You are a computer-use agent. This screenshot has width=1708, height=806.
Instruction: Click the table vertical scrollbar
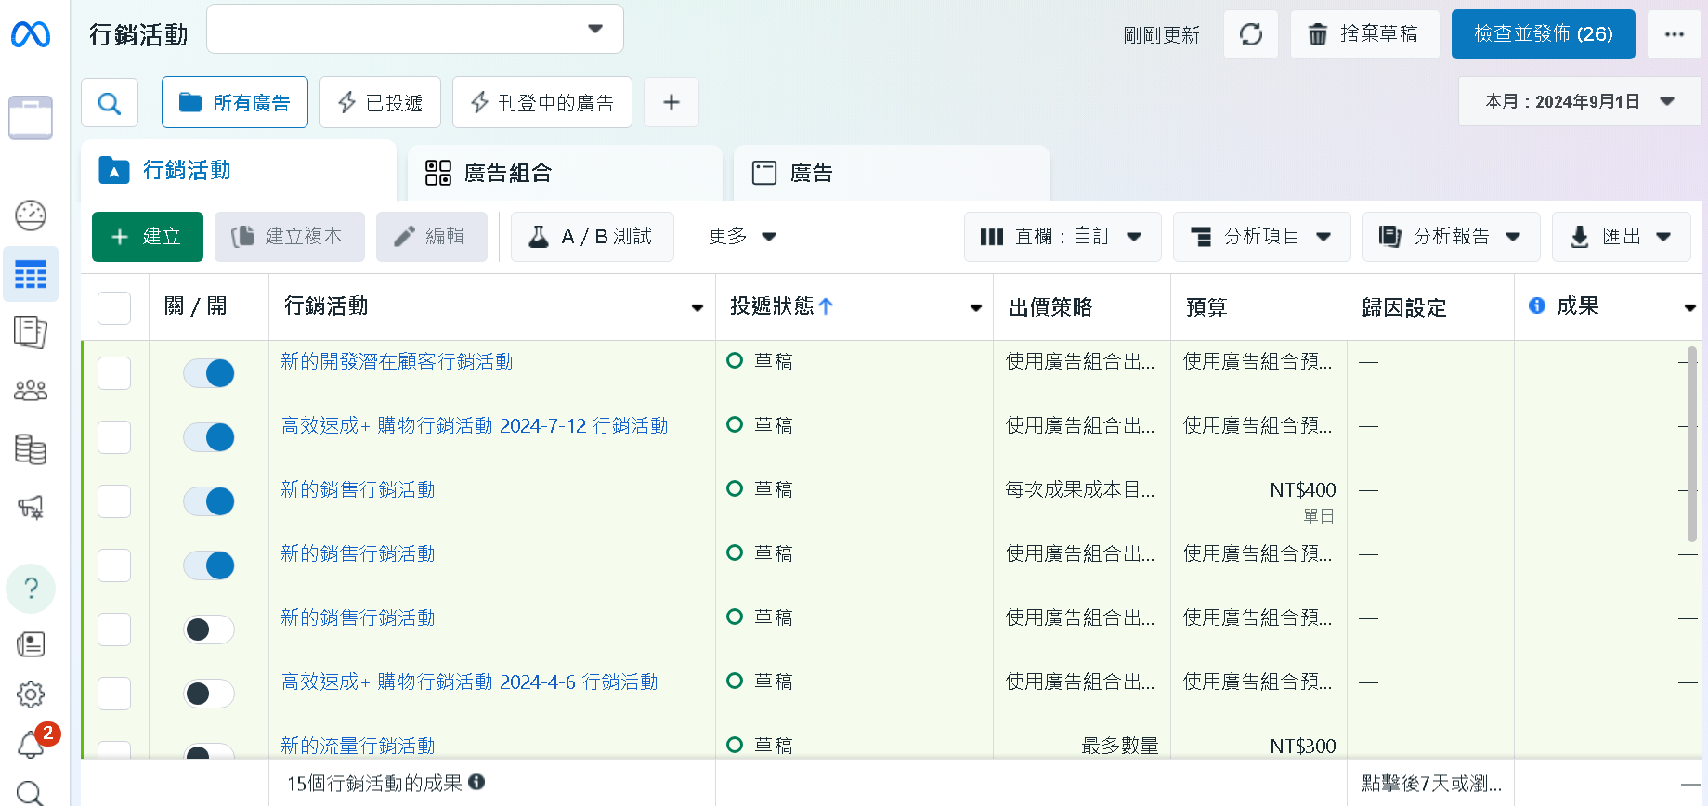tap(1692, 444)
